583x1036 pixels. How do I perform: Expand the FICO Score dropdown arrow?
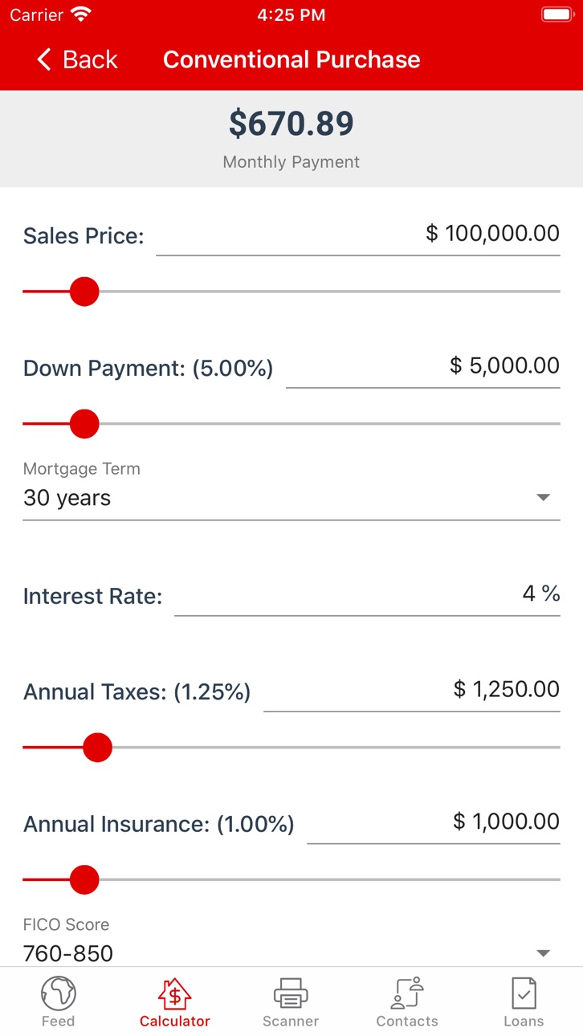[x=544, y=953]
